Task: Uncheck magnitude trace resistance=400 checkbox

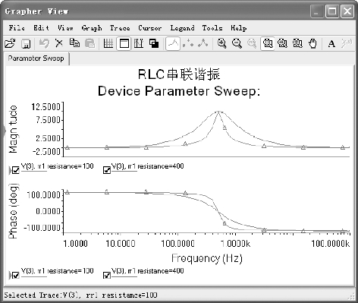Action: pos(107,170)
